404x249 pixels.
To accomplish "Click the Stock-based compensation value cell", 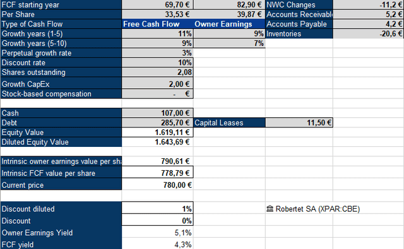I will 157,94.
